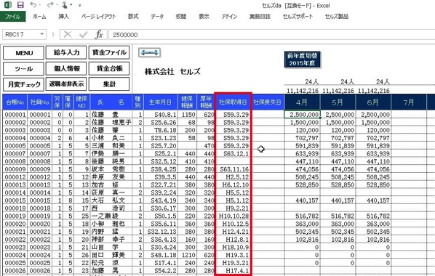
Task: Open the ファイル tab
Action: tap(13, 17)
